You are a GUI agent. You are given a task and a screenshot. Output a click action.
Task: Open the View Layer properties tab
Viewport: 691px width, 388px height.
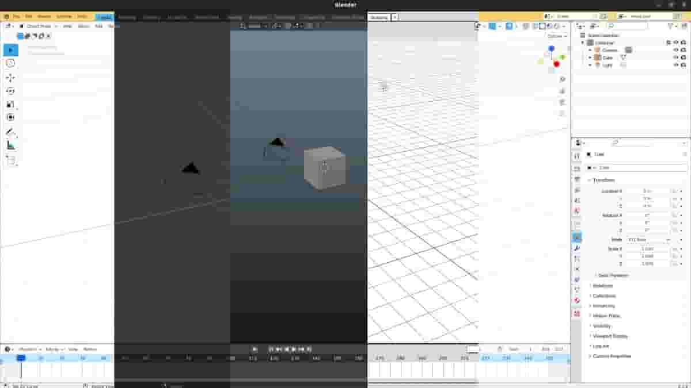[577, 190]
